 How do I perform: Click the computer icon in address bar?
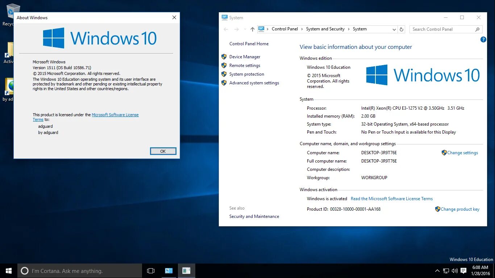[x=261, y=29]
